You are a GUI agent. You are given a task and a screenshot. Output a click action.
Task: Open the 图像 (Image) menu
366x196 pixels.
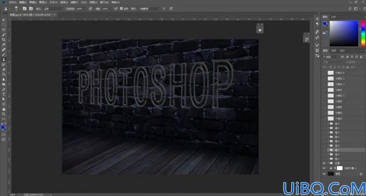(33, 2)
